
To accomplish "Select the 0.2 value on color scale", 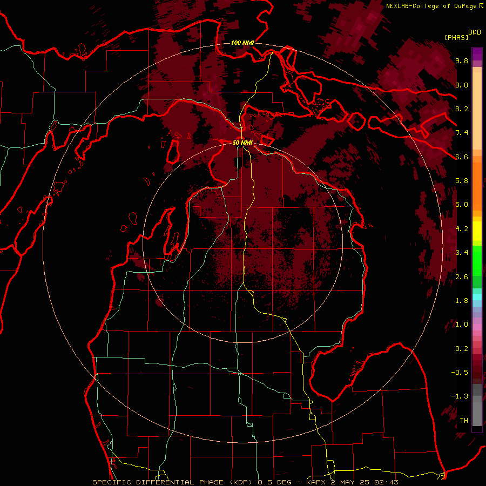I will point(462,349).
